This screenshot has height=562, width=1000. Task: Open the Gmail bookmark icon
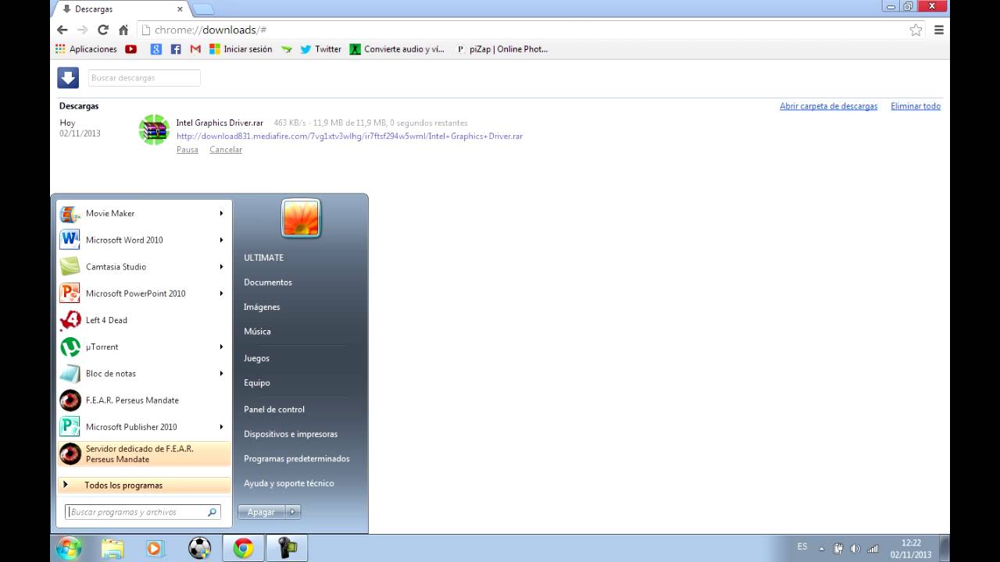pos(195,49)
